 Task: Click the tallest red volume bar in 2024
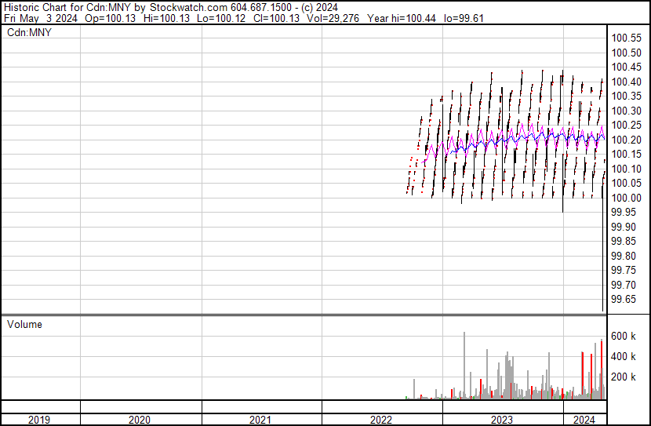click(x=602, y=369)
